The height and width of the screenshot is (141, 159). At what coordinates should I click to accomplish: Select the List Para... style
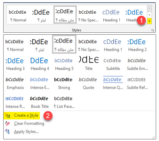[64, 102]
